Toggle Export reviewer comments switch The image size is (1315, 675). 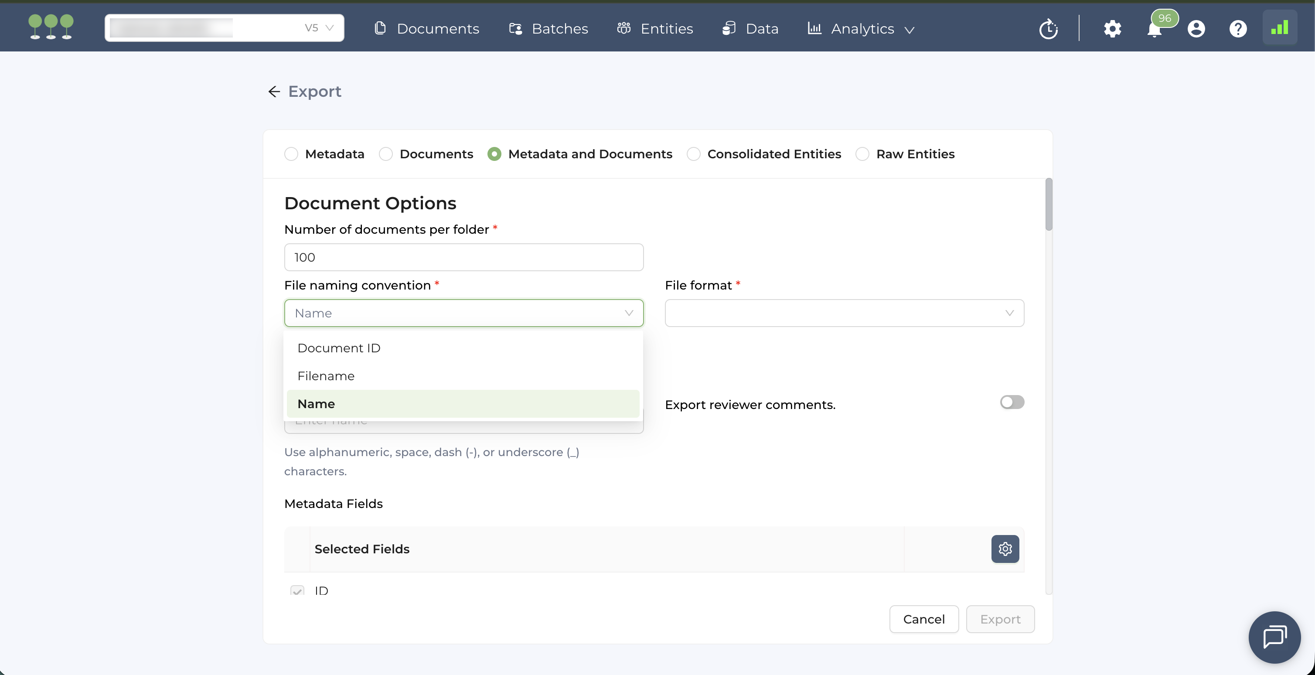click(x=1012, y=402)
